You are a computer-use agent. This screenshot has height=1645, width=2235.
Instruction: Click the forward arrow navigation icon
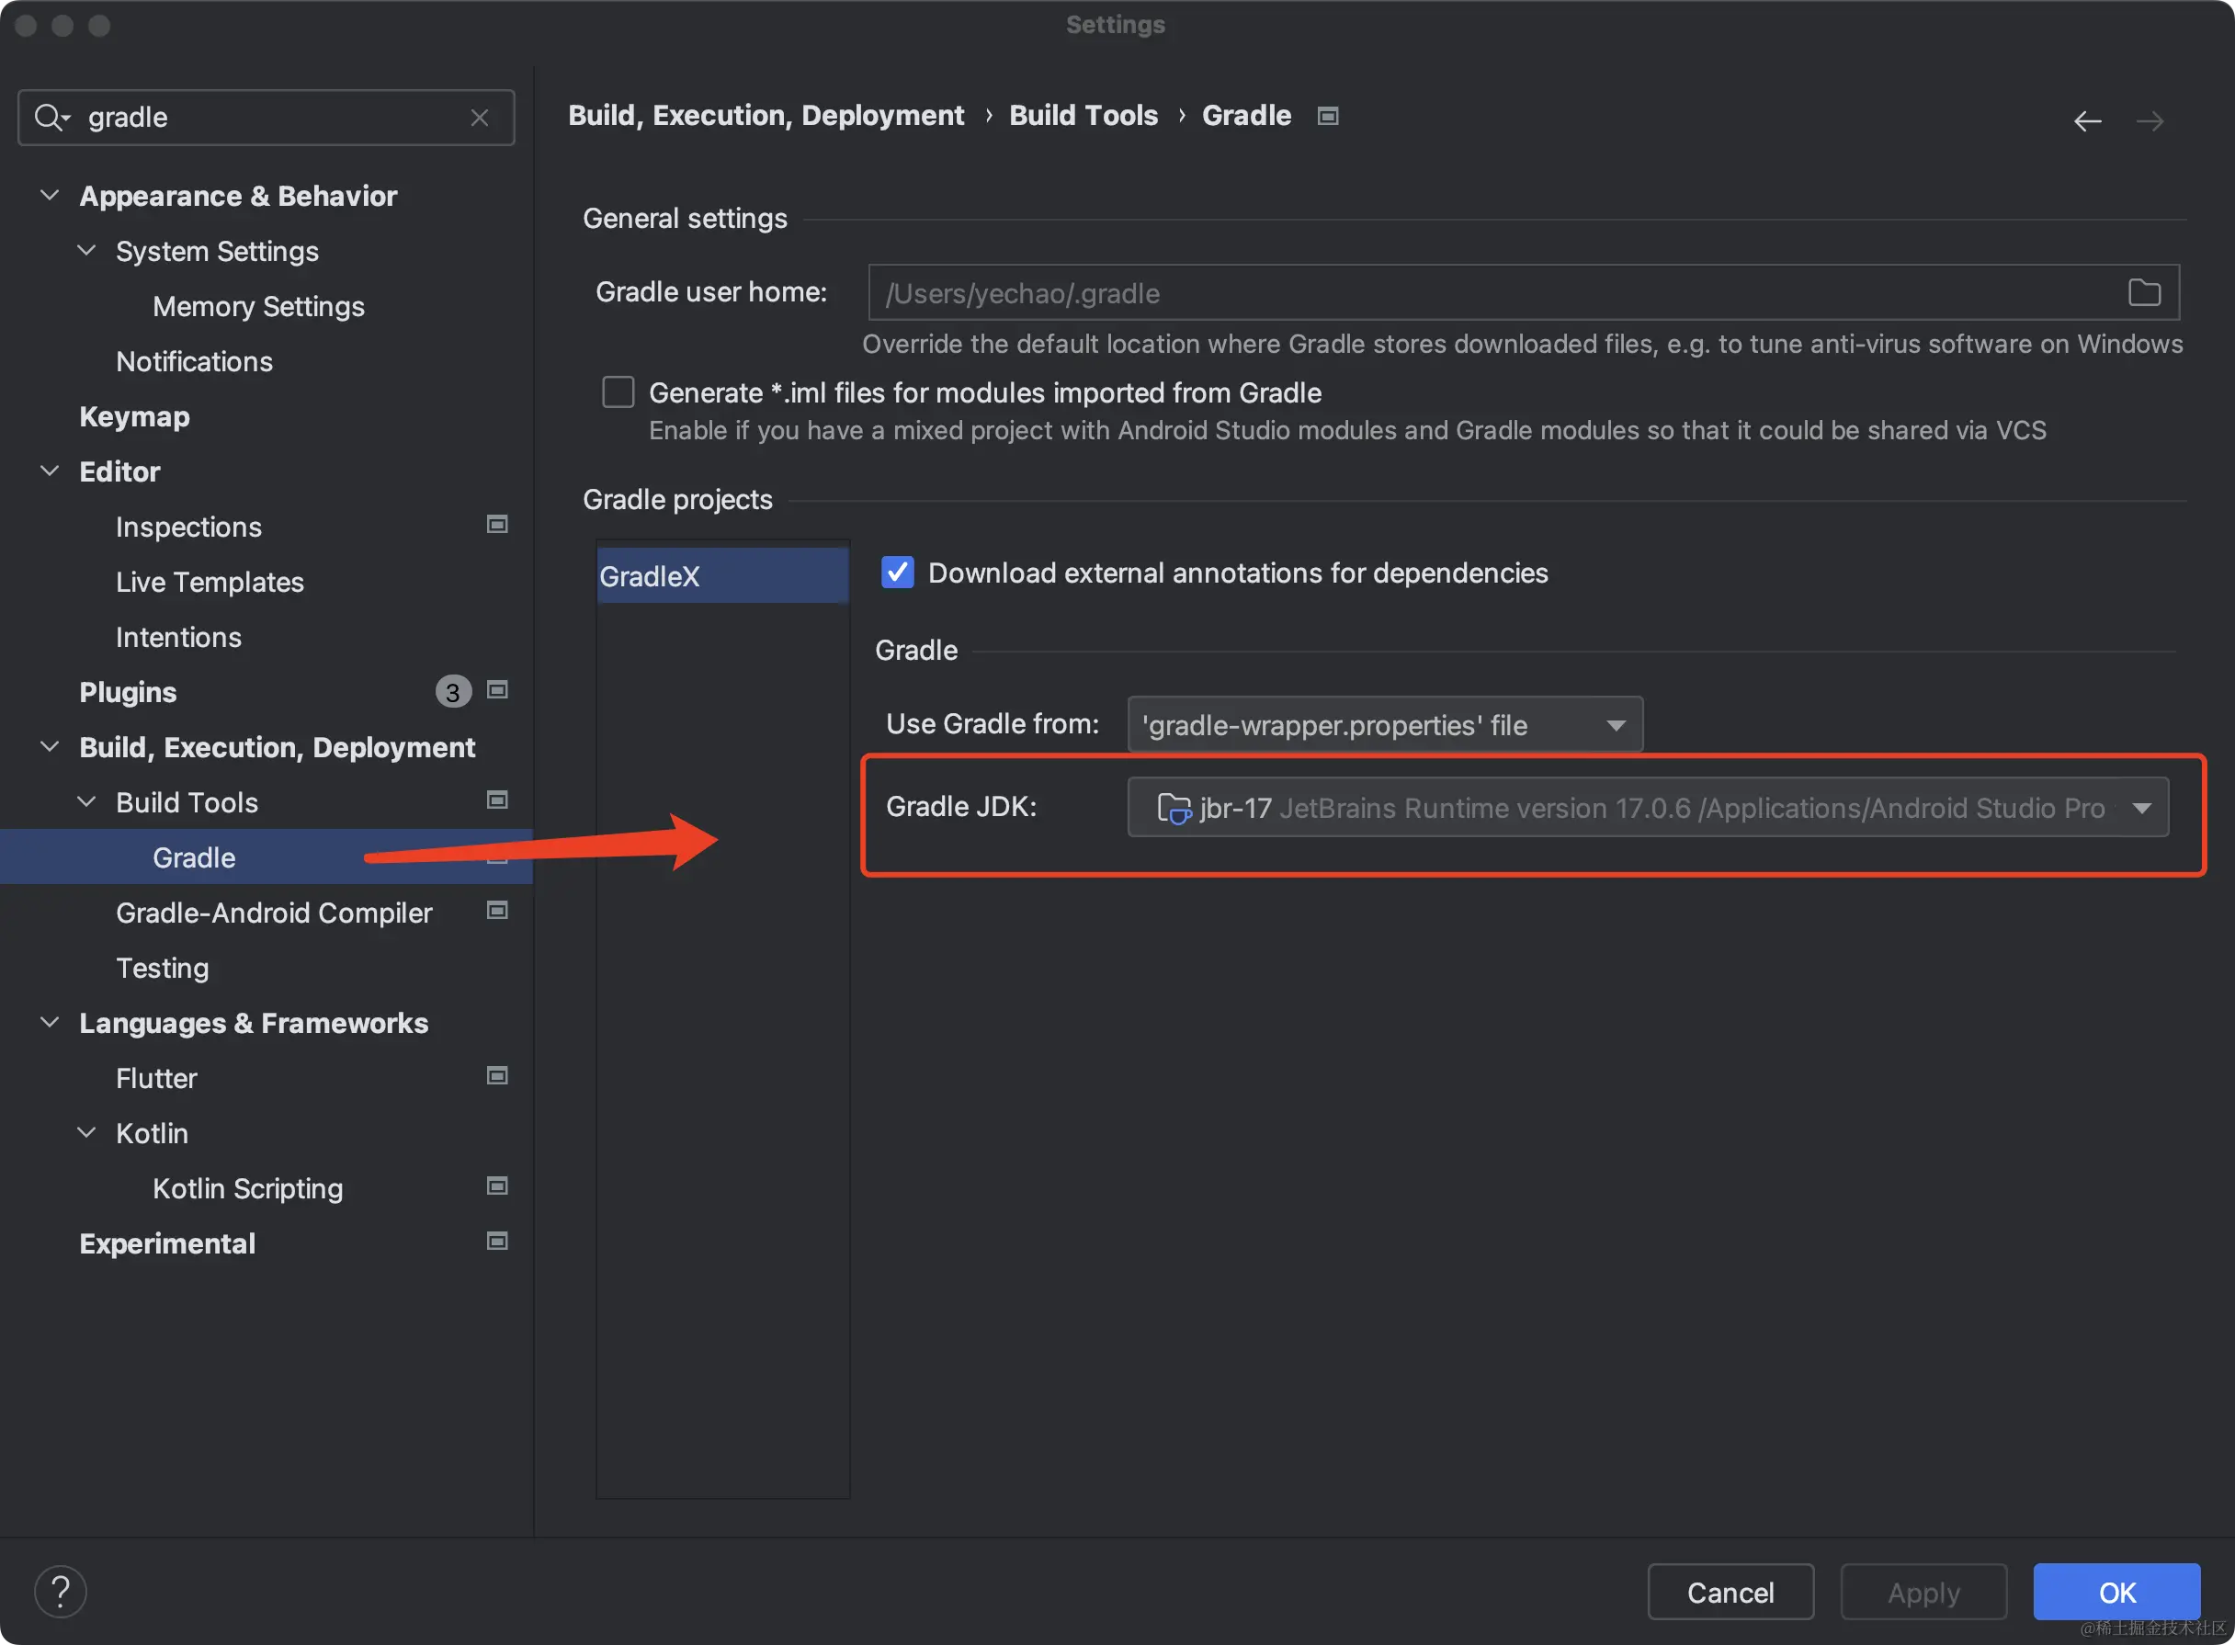[x=2150, y=121]
